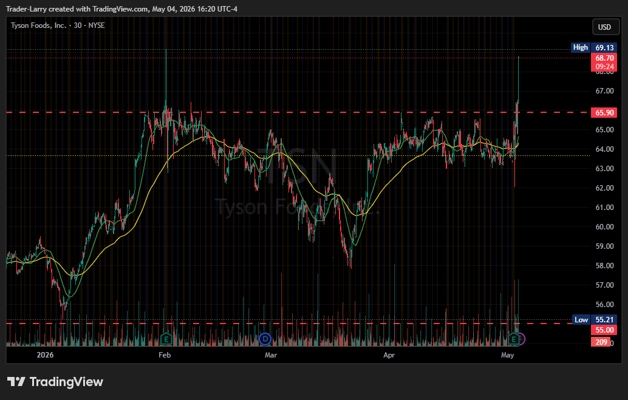Click the Trader-Larry created with TradingView.com header
Viewport: 628px width, 400px height.
(x=121, y=9)
